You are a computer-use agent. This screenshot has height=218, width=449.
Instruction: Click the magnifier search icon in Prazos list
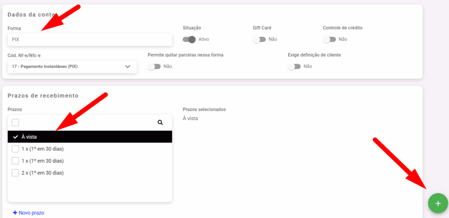point(160,123)
